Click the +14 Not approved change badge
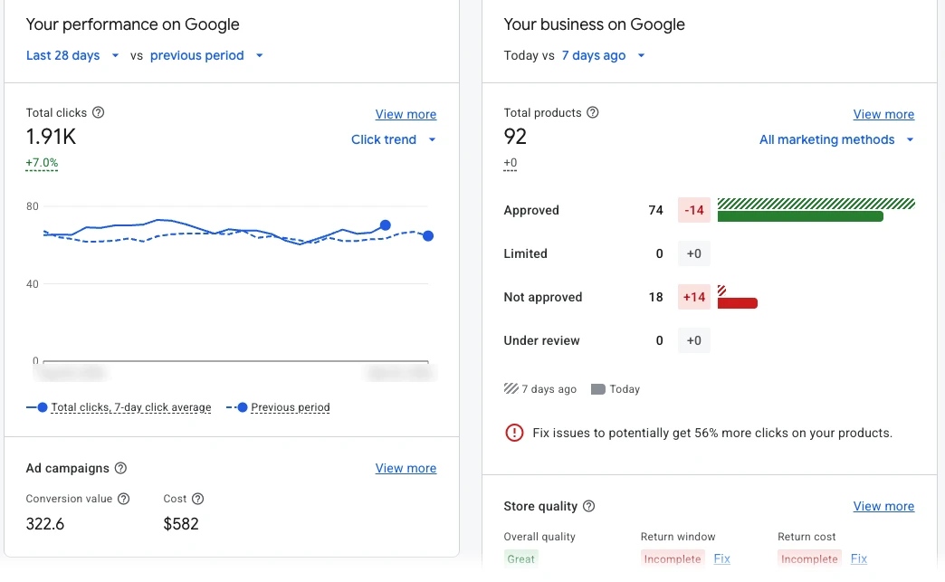945x582 pixels. pyautogui.click(x=694, y=297)
